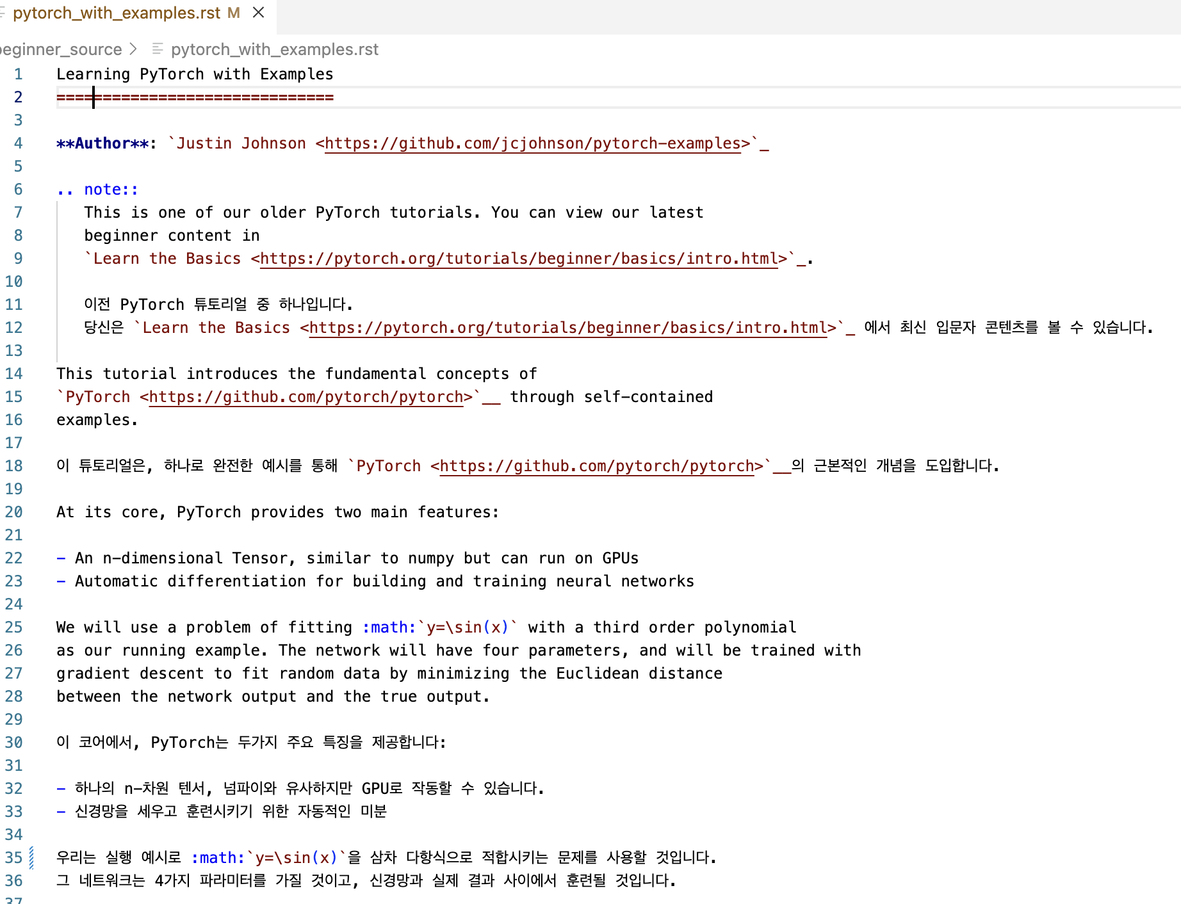This screenshot has height=904, width=1181.
Task: Place cursor on 'Learning PyTorch with Examples' title
Action: [x=195, y=74]
